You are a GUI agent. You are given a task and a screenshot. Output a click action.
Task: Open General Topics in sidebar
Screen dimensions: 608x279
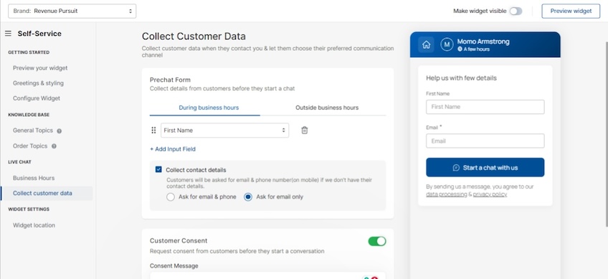(x=32, y=131)
